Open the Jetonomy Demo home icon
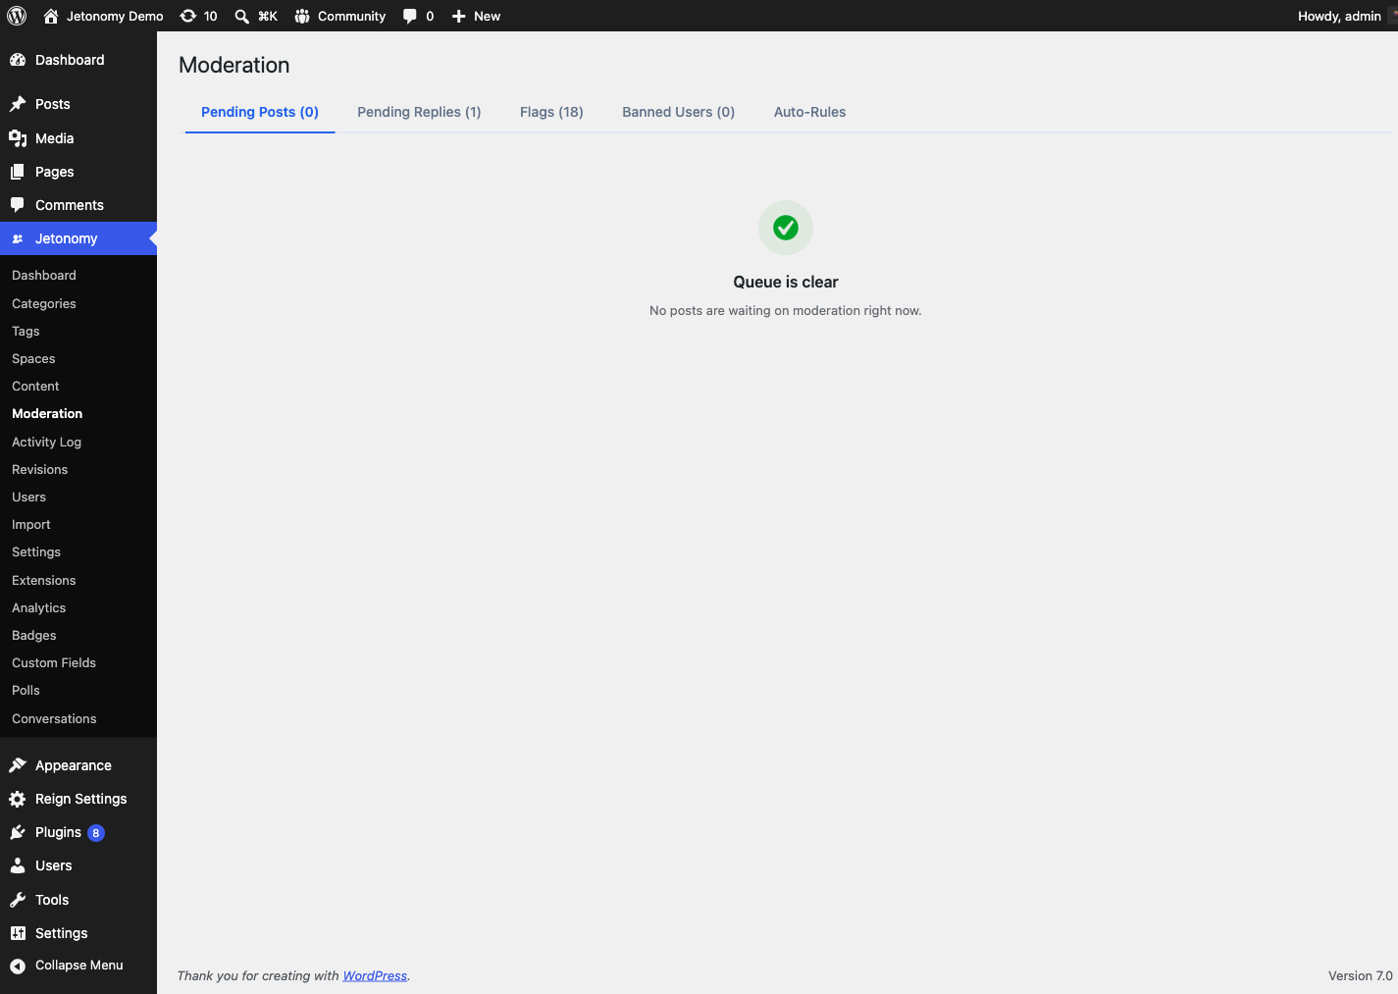The height and width of the screenshot is (994, 1398). coord(51,16)
